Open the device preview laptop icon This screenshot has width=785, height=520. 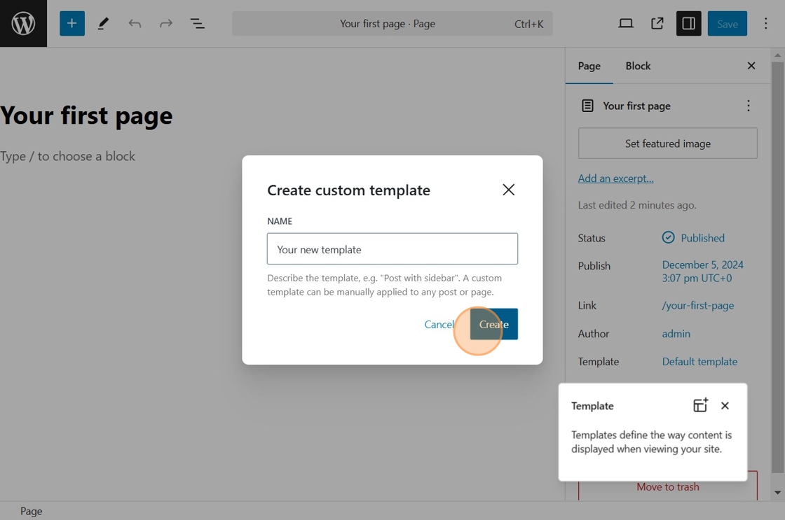pos(626,24)
